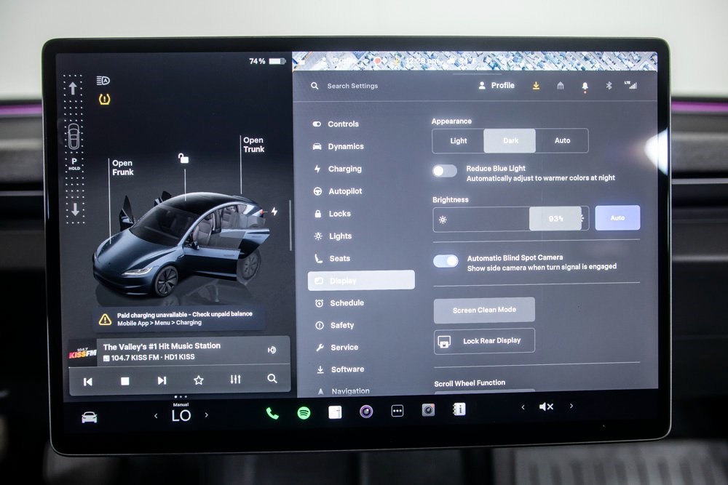Open Seats settings menu

pos(332,258)
